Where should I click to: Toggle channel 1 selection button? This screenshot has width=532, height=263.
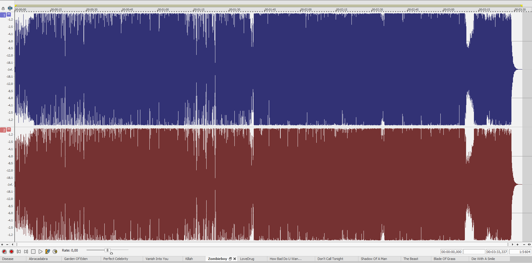point(3,15)
